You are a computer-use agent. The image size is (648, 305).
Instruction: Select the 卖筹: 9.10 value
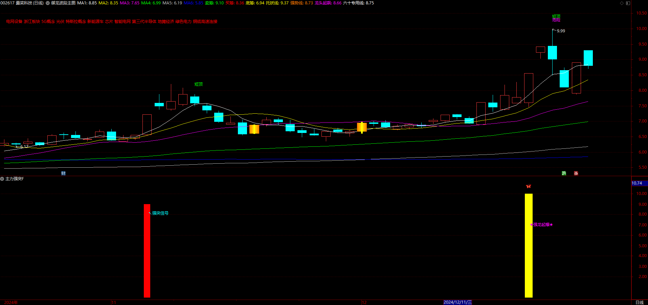point(214,3)
